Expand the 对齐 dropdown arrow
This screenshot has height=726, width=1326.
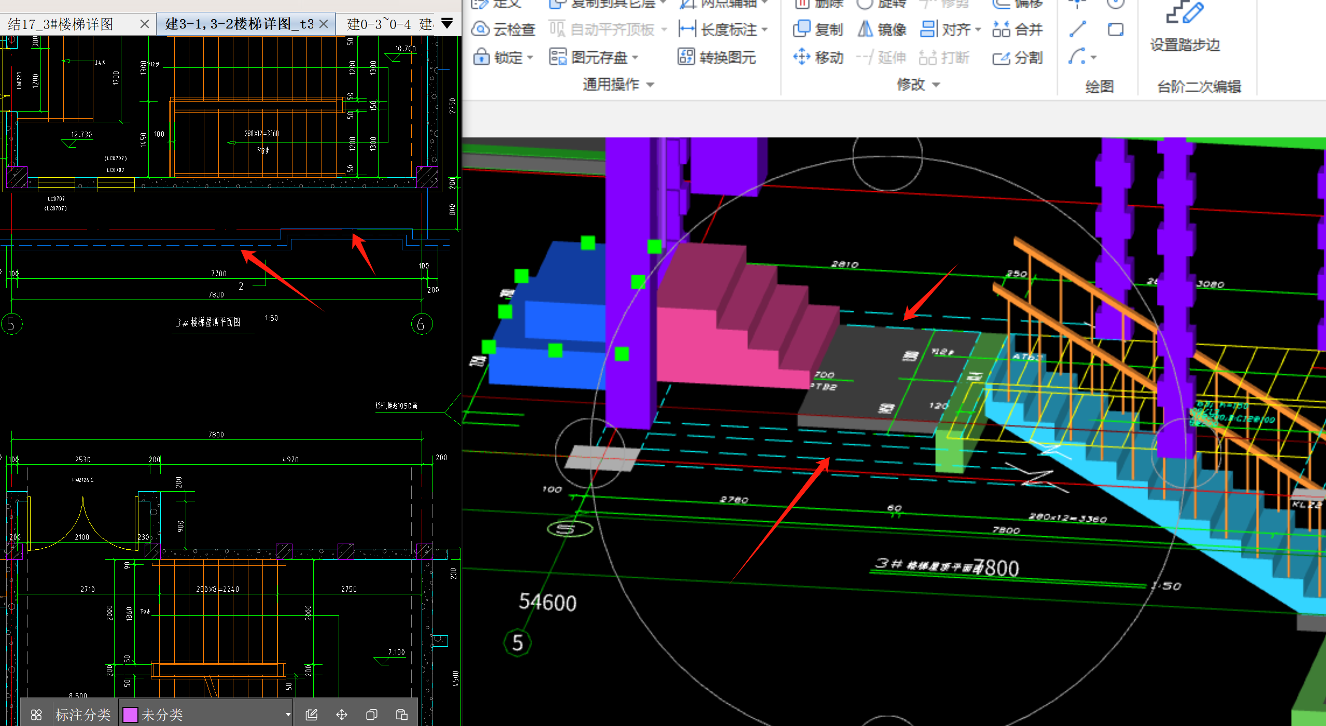tap(978, 30)
